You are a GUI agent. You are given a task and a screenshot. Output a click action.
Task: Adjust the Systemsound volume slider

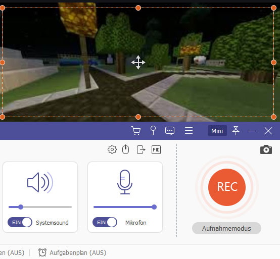coord(40,207)
